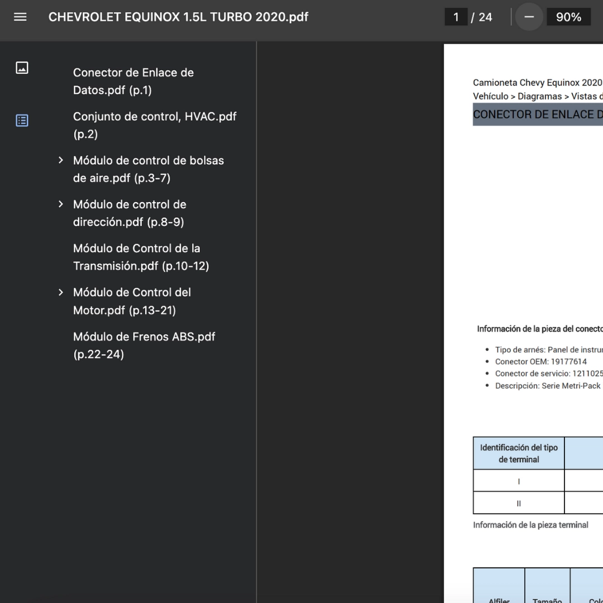Click the highlighted CONECTOR DE ENLACE heading
The image size is (603, 603).
pyautogui.click(x=538, y=114)
